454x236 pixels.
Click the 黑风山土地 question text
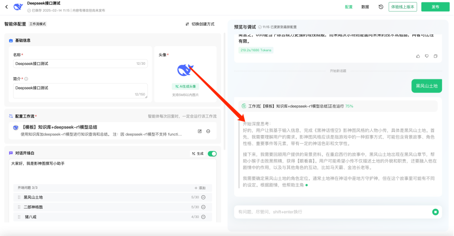(33, 197)
